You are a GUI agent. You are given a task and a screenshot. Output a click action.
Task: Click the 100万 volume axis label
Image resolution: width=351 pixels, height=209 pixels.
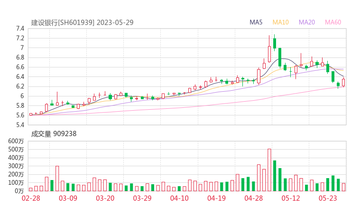click(16, 183)
